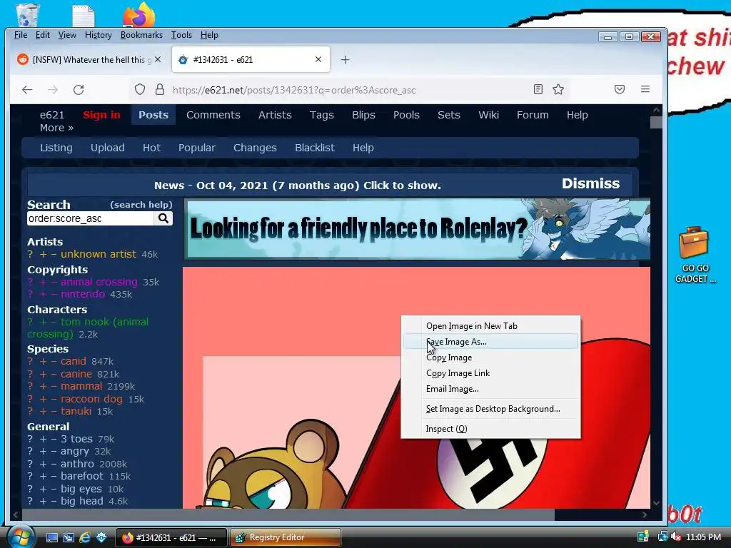Go back to the previous page
Viewport: 731px width, 548px height.
click(x=27, y=89)
